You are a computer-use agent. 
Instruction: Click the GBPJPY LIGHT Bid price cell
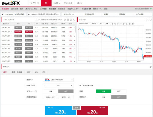[18, 36]
